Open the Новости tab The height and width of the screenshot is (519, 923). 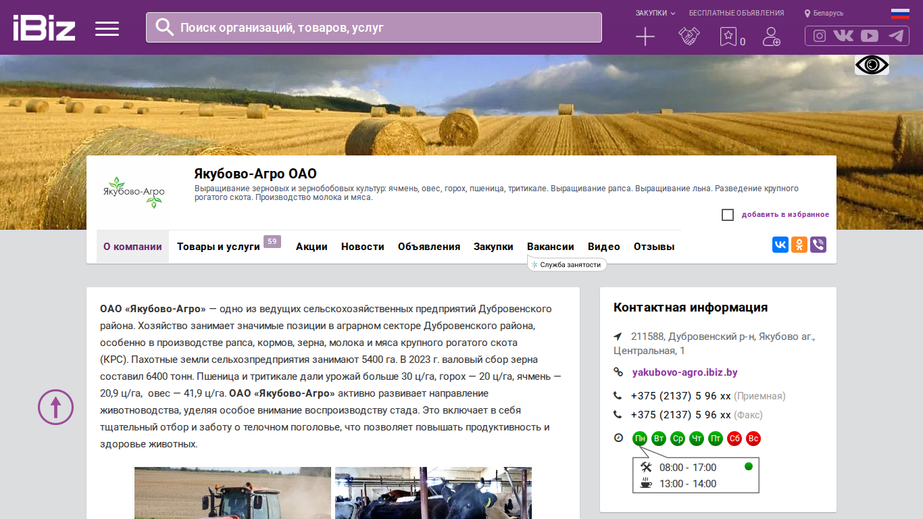tap(363, 247)
